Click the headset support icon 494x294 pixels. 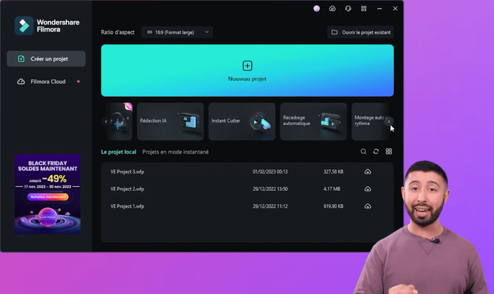(x=348, y=9)
